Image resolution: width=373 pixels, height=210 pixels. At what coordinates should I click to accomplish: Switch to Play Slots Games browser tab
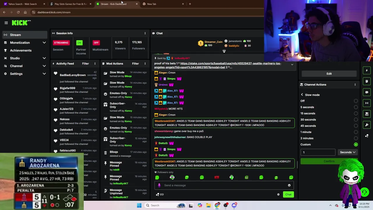(x=71, y=4)
